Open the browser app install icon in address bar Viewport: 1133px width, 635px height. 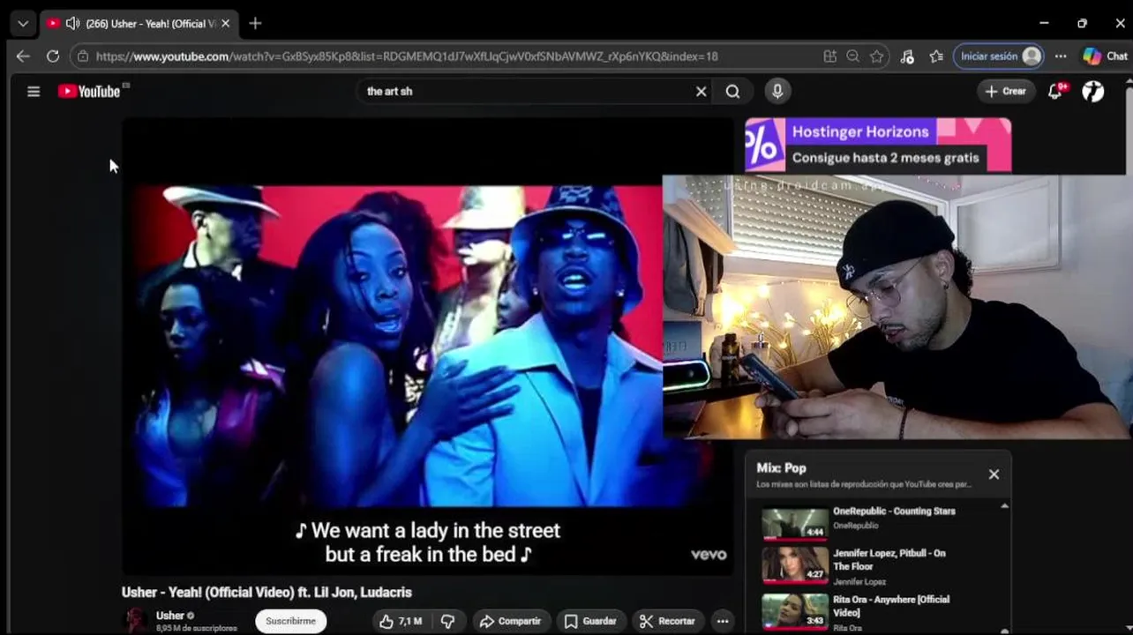click(830, 56)
